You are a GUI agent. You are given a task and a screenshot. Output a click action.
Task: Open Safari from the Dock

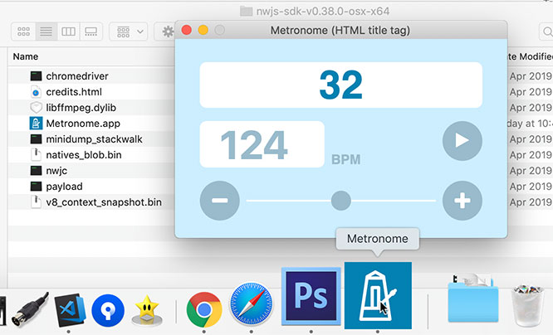pyautogui.click(x=251, y=304)
